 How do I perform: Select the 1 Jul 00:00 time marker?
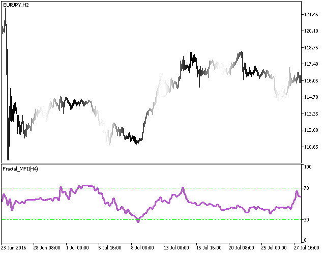pos(78,248)
